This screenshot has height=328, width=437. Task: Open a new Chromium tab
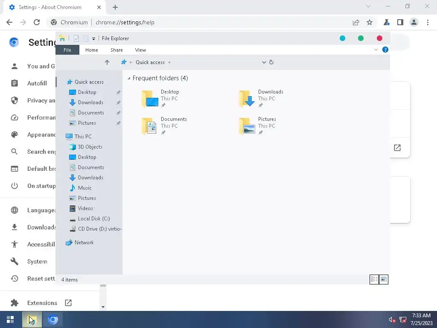[115, 7]
